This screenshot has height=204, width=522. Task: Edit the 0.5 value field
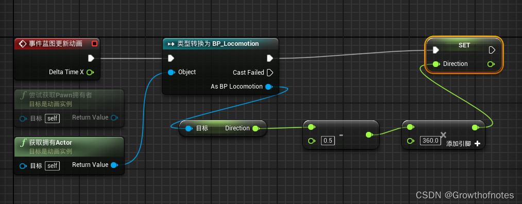click(328, 141)
